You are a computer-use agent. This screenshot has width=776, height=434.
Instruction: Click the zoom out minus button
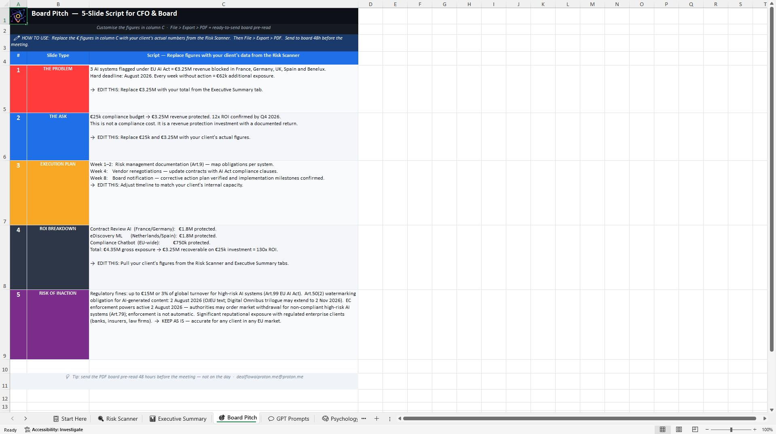(707, 430)
